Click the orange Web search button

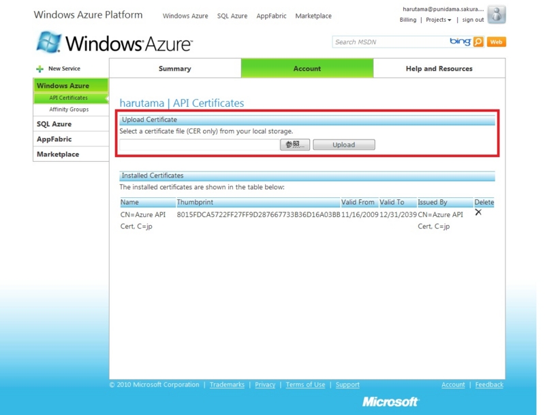[497, 42]
